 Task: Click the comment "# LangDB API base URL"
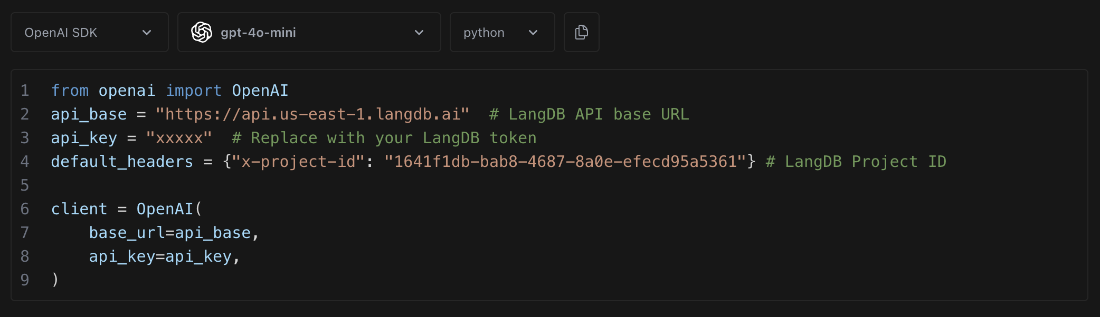point(589,114)
